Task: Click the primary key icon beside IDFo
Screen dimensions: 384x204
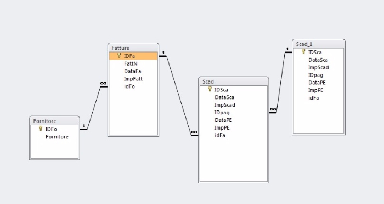Action: coord(41,129)
